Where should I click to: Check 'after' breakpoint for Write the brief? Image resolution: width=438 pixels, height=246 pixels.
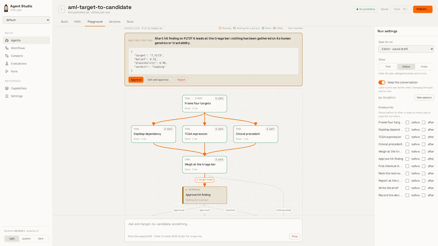click(x=423, y=188)
